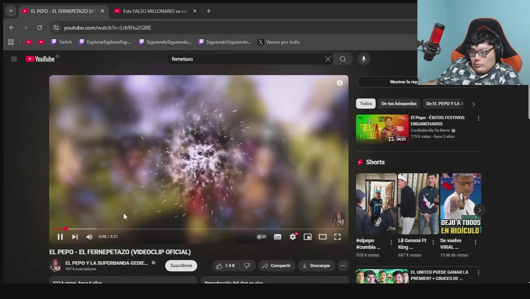
Task: Toggle subtitles in the video player
Action: coord(277,237)
